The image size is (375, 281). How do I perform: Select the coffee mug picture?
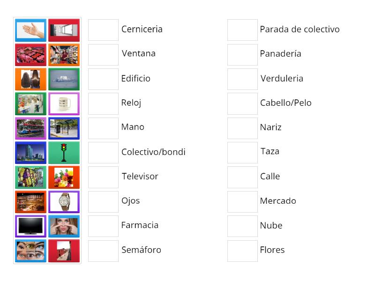point(64,104)
